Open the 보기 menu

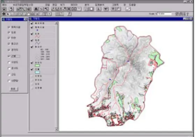point(63,5)
